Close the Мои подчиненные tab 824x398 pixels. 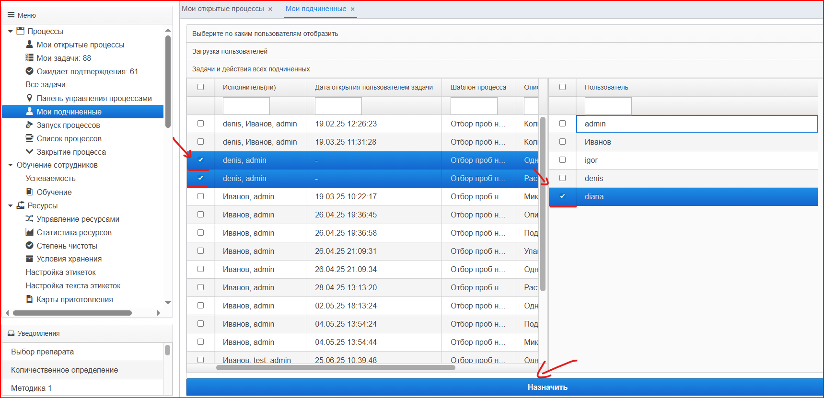pyautogui.click(x=353, y=9)
